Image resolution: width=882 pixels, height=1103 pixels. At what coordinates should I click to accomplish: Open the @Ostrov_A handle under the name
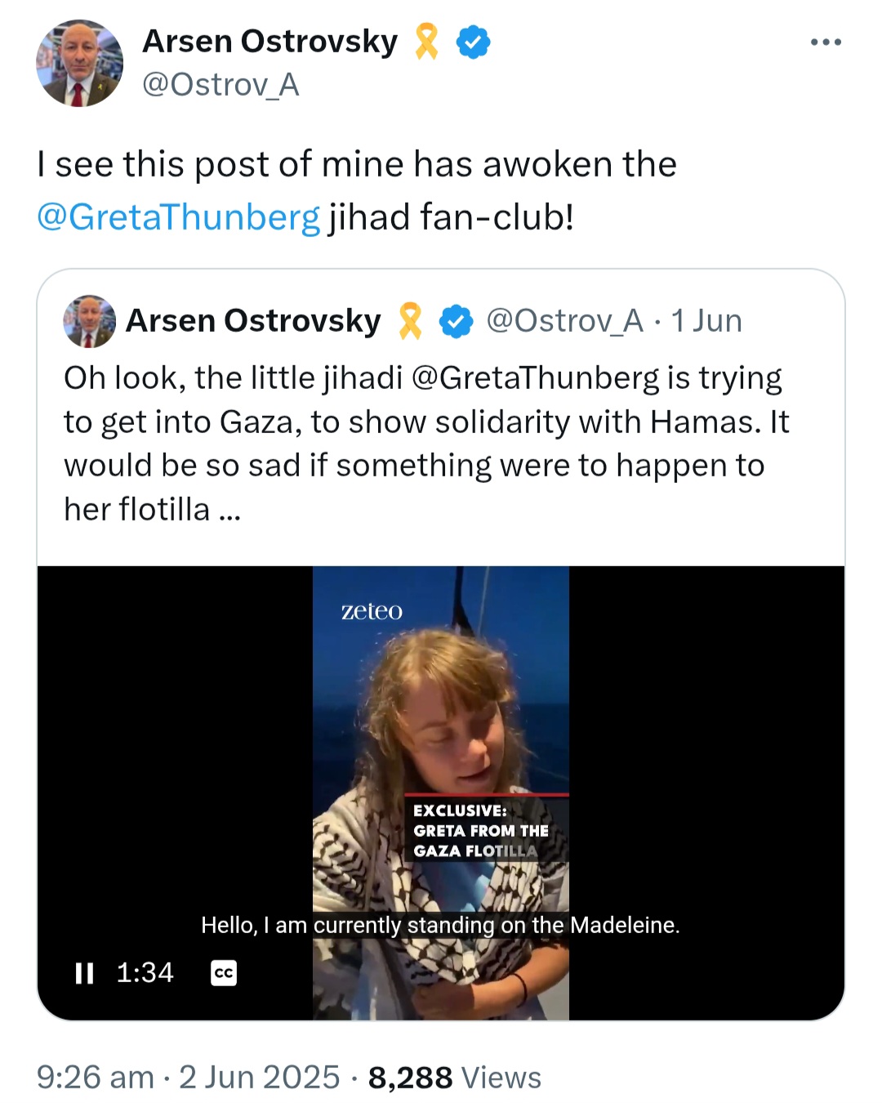pyautogui.click(x=220, y=84)
